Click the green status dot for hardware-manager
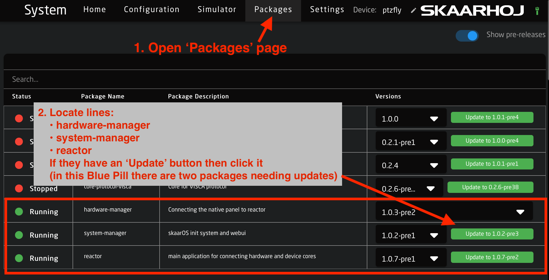This screenshot has height=280, width=549. click(x=19, y=212)
